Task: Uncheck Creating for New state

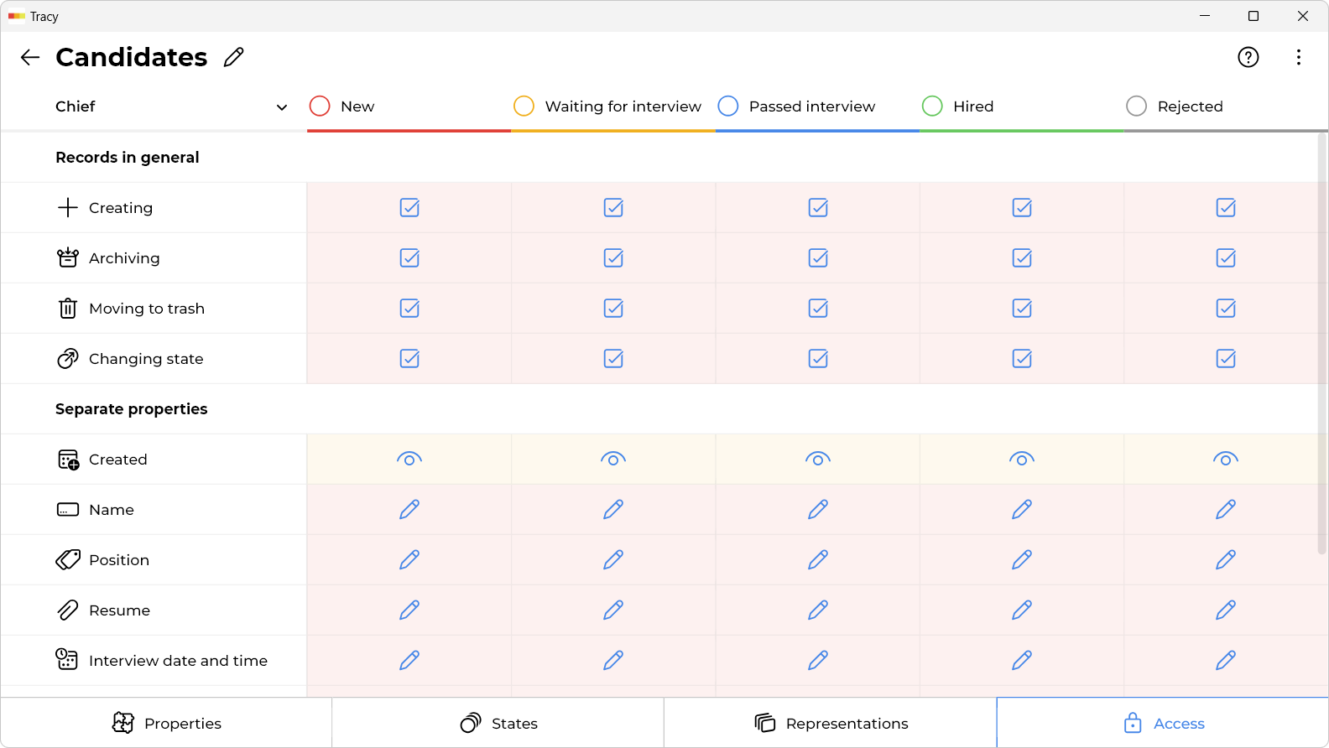Action: click(x=409, y=207)
